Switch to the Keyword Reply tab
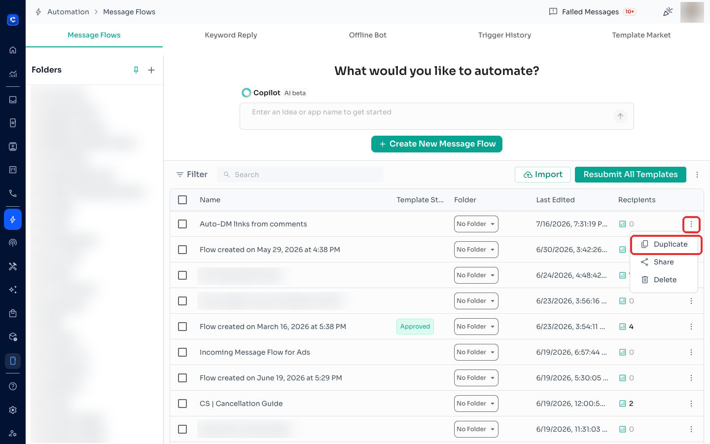710x444 pixels. [231, 35]
